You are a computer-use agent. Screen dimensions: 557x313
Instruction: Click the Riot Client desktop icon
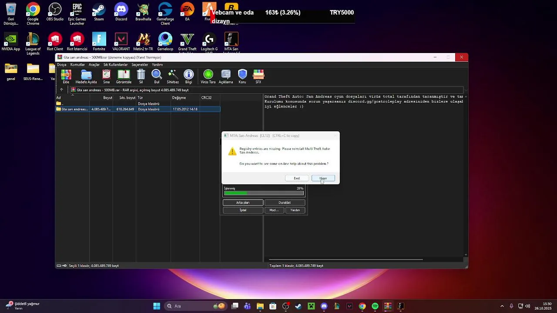(55, 42)
